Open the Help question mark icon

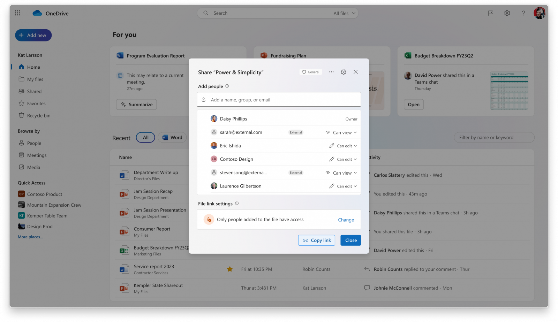tap(523, 13)
